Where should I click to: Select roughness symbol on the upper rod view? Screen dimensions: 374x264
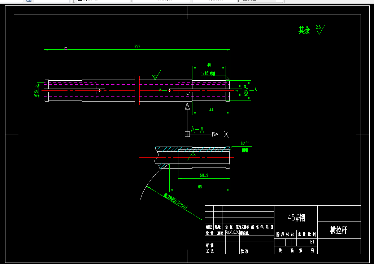click(x=156, y=75)
